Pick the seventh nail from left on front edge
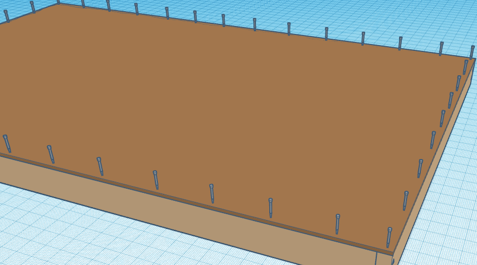The width and height of the screenshot is (477, 265). pyautogui.click(x=338, y=224)
